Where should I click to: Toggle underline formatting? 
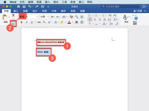point(32,22)
